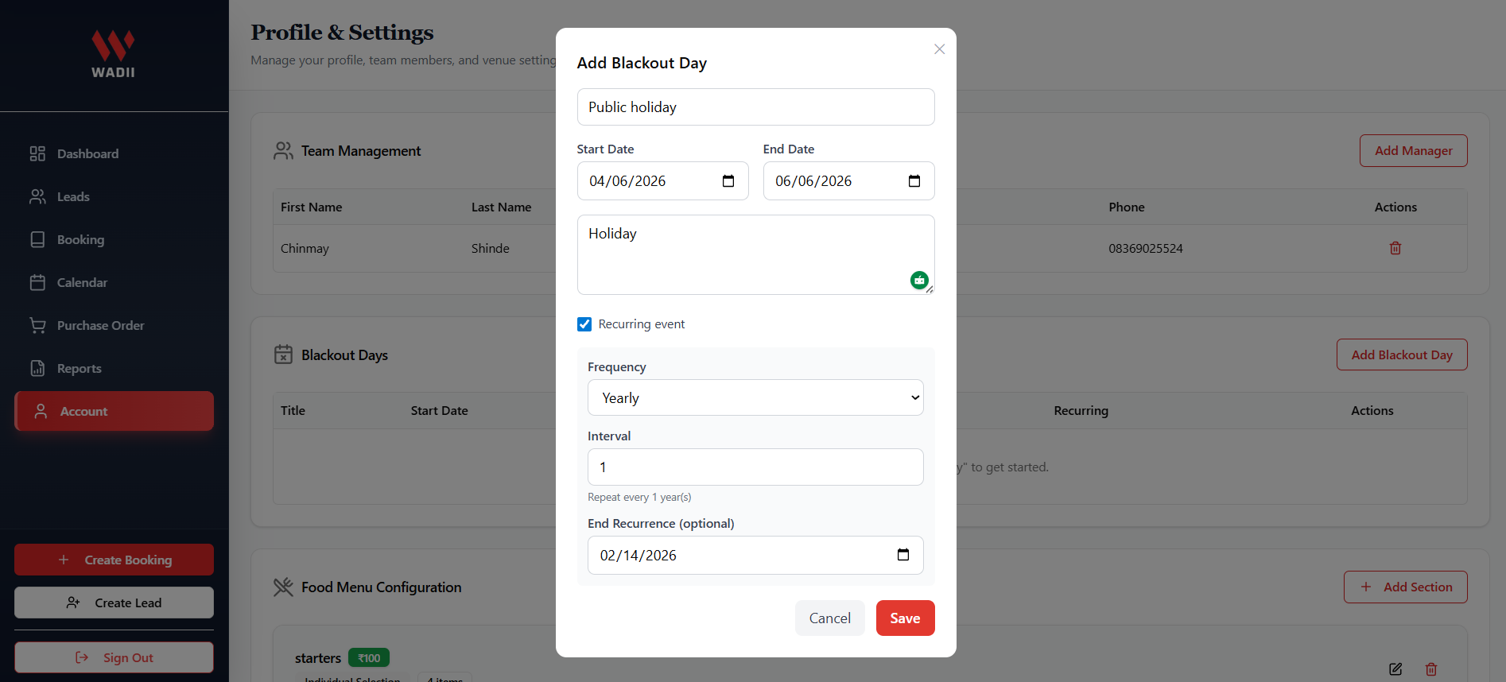The image size is (1506, 682).
Task: Click the 'Repeat every 1 year(s)' hint text
Action: 639,497
